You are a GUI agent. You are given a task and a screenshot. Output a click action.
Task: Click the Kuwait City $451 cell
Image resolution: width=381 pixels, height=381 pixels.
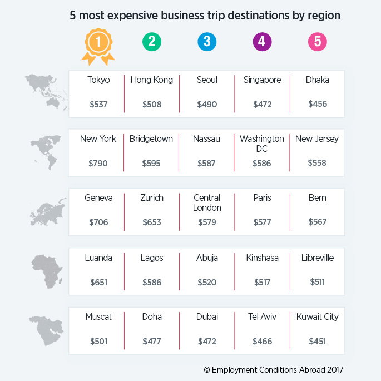pos(317,331)
